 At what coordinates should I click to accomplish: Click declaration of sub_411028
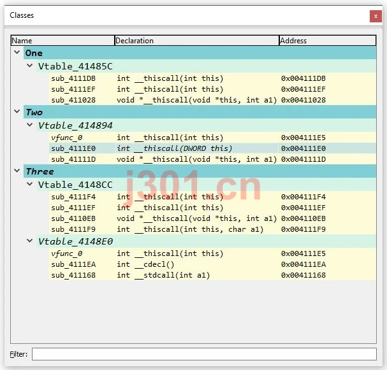197,100
